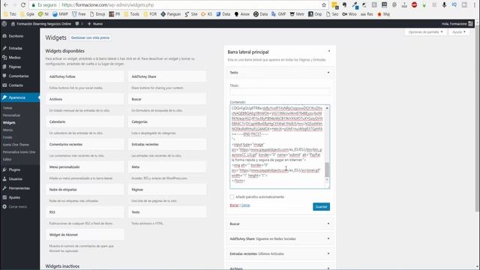Image resolution: width=480 pixels, height=270 pixels.
Task: Select the Archivos available widget
Action: tap(85, 99)
